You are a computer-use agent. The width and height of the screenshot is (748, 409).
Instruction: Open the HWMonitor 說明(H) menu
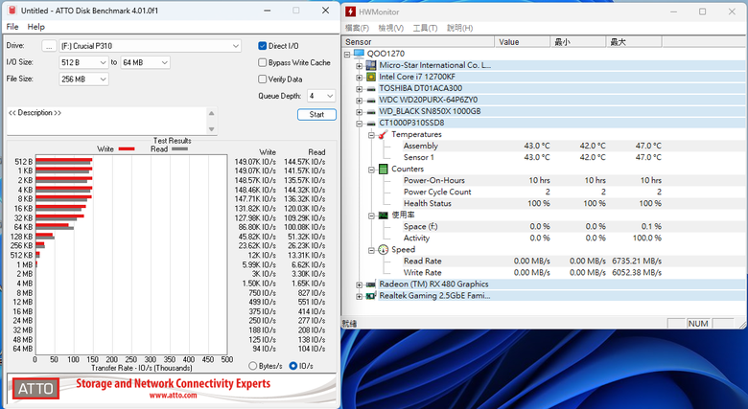click(x=460, y=28)
